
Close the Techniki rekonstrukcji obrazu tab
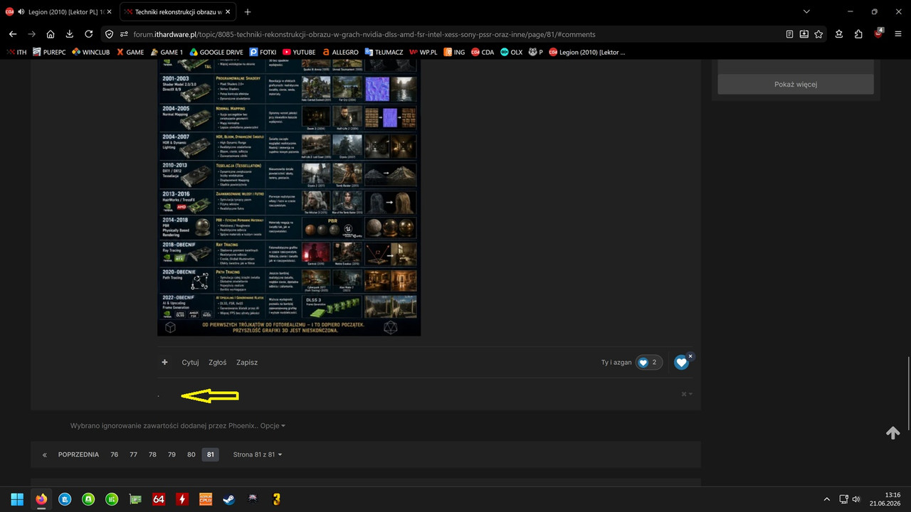[x=228, y=12]
